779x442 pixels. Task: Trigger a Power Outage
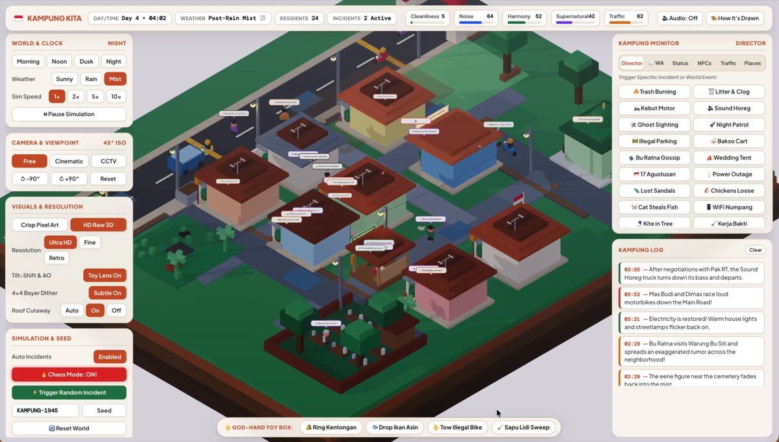click(729, 175)
